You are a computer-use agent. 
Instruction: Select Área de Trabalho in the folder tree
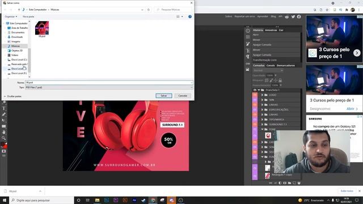[x=18, y=28]
